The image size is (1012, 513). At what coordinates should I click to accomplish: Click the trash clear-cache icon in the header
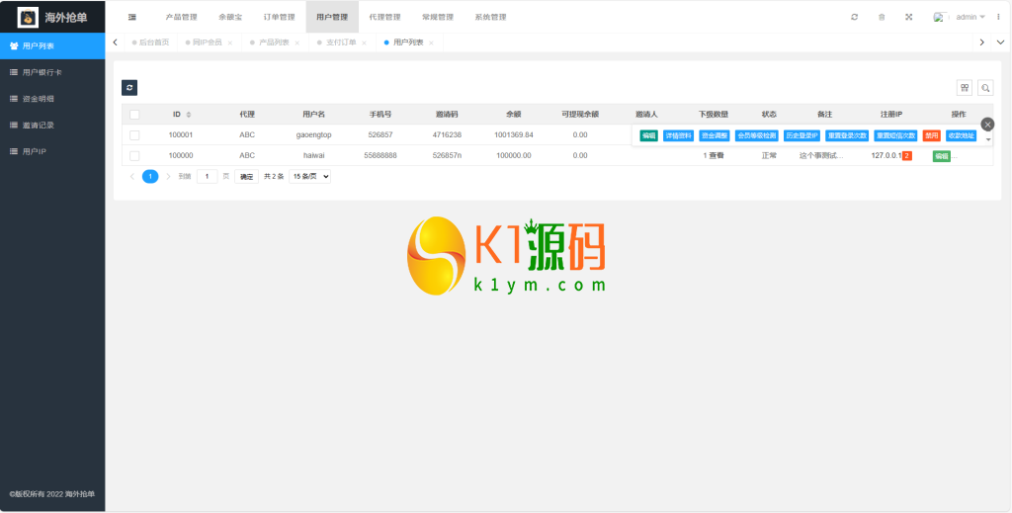882,17
